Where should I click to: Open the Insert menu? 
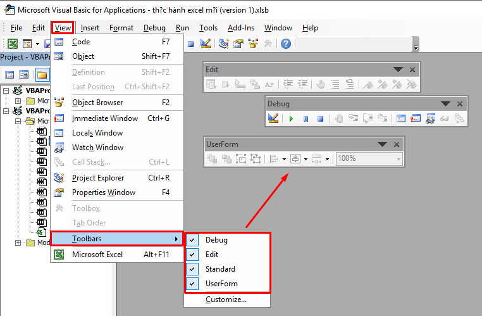[90, 28]
